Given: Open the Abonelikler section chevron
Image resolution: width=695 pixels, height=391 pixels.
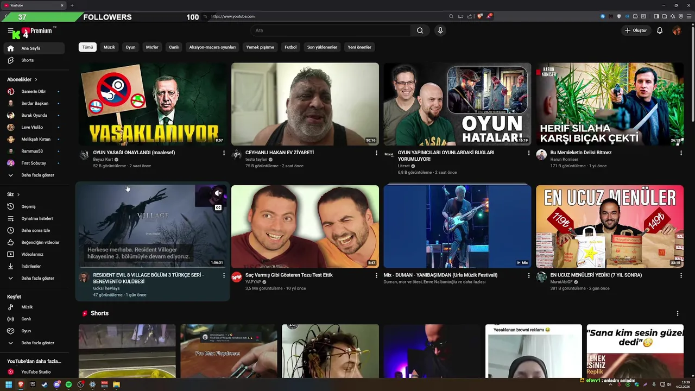Looking at the screenshot, I should point(36,79).
